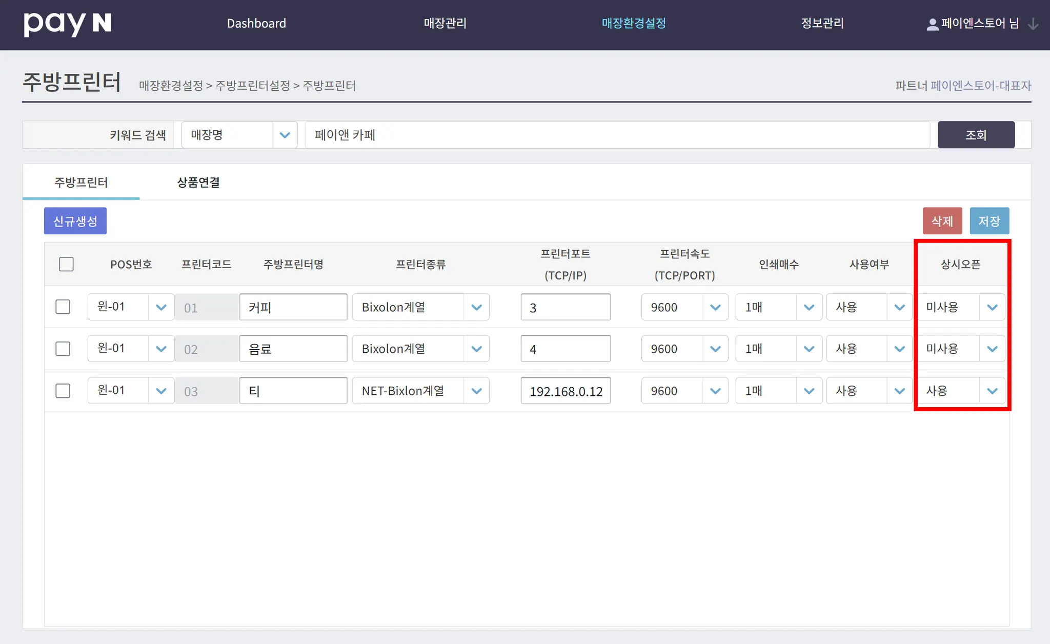1050x644 pixels.
Task: Click the 신규생성 button
Action: point(75,221)
